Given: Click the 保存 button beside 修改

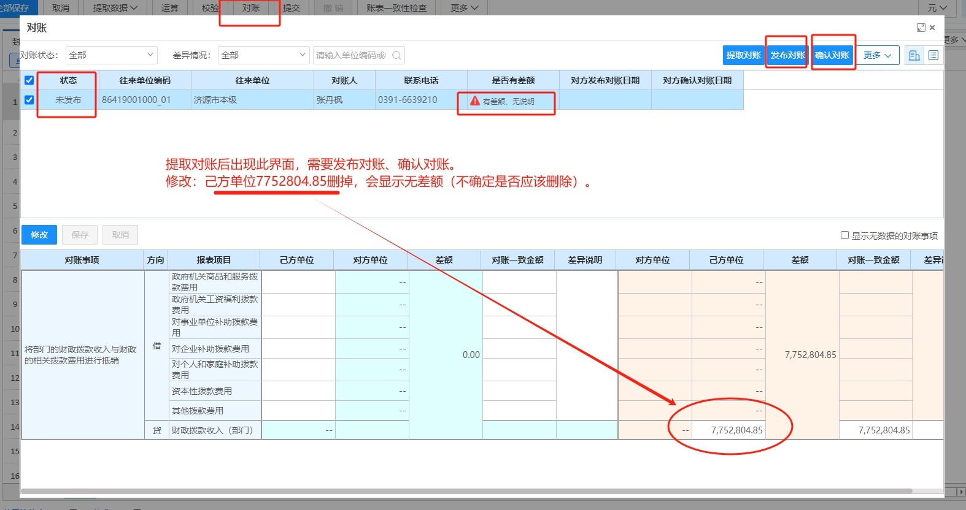Looking at the screenshot, I should (80, 235).
